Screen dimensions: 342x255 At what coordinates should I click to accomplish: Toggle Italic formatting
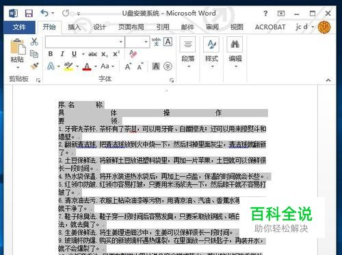click(x=62, y=54)
